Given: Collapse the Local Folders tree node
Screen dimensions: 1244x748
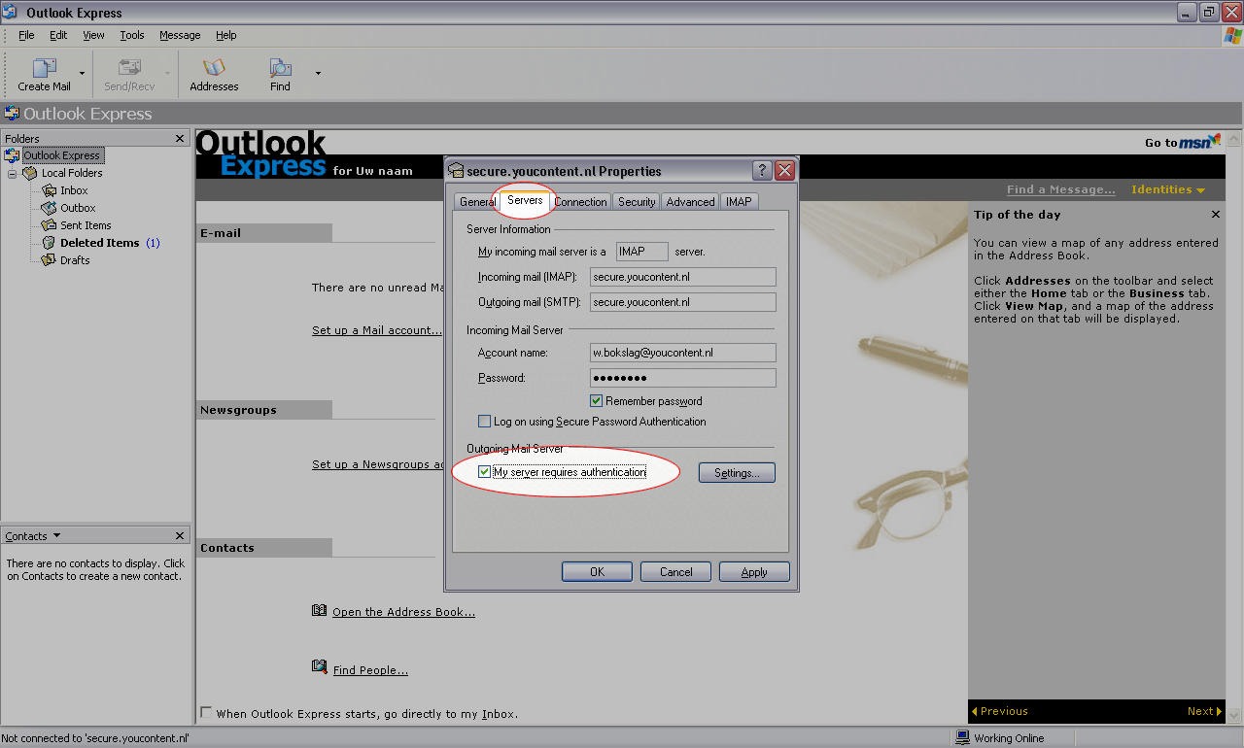Looking at the screenshot, I should [13, 173].
